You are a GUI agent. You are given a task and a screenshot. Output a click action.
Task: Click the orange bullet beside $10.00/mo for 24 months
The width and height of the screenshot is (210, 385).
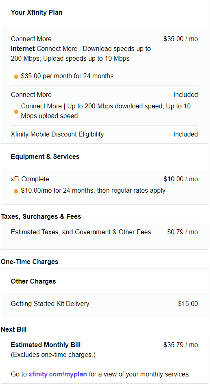click(x=16, y=191)
